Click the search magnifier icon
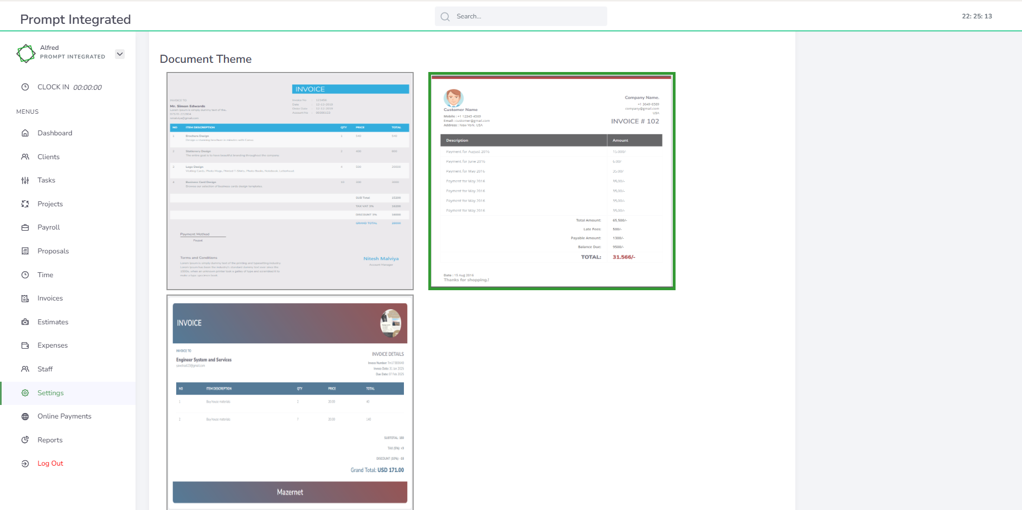Screen dimensions: 1022x510 click(x=445, y=17)
